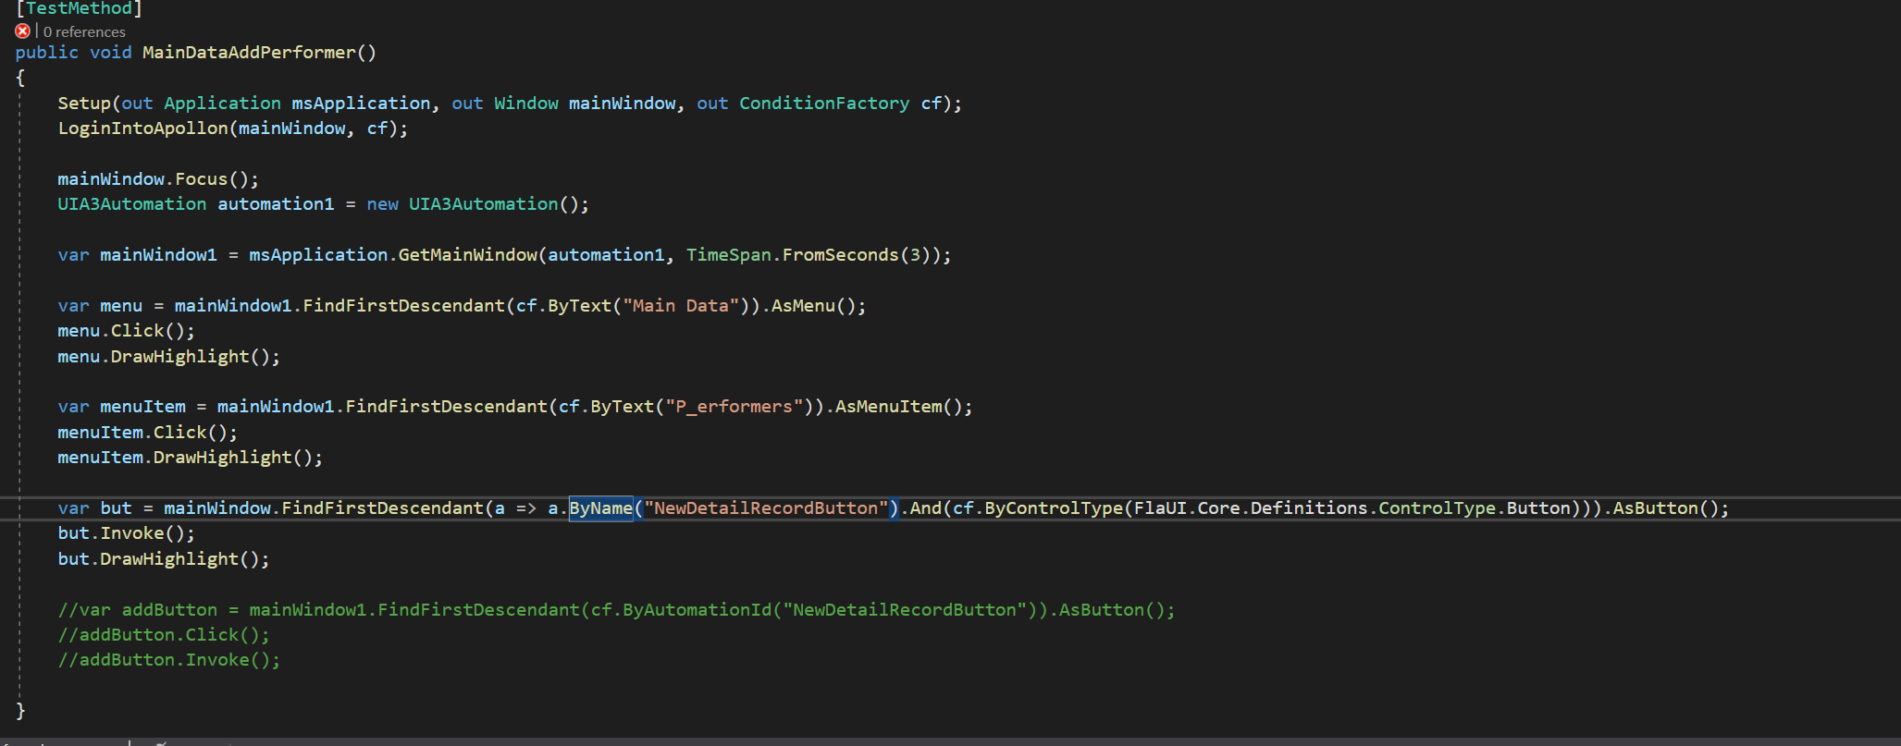1901x746 pixels.
Task: Click the FromSeconds method call
Action: coord(840,255)
